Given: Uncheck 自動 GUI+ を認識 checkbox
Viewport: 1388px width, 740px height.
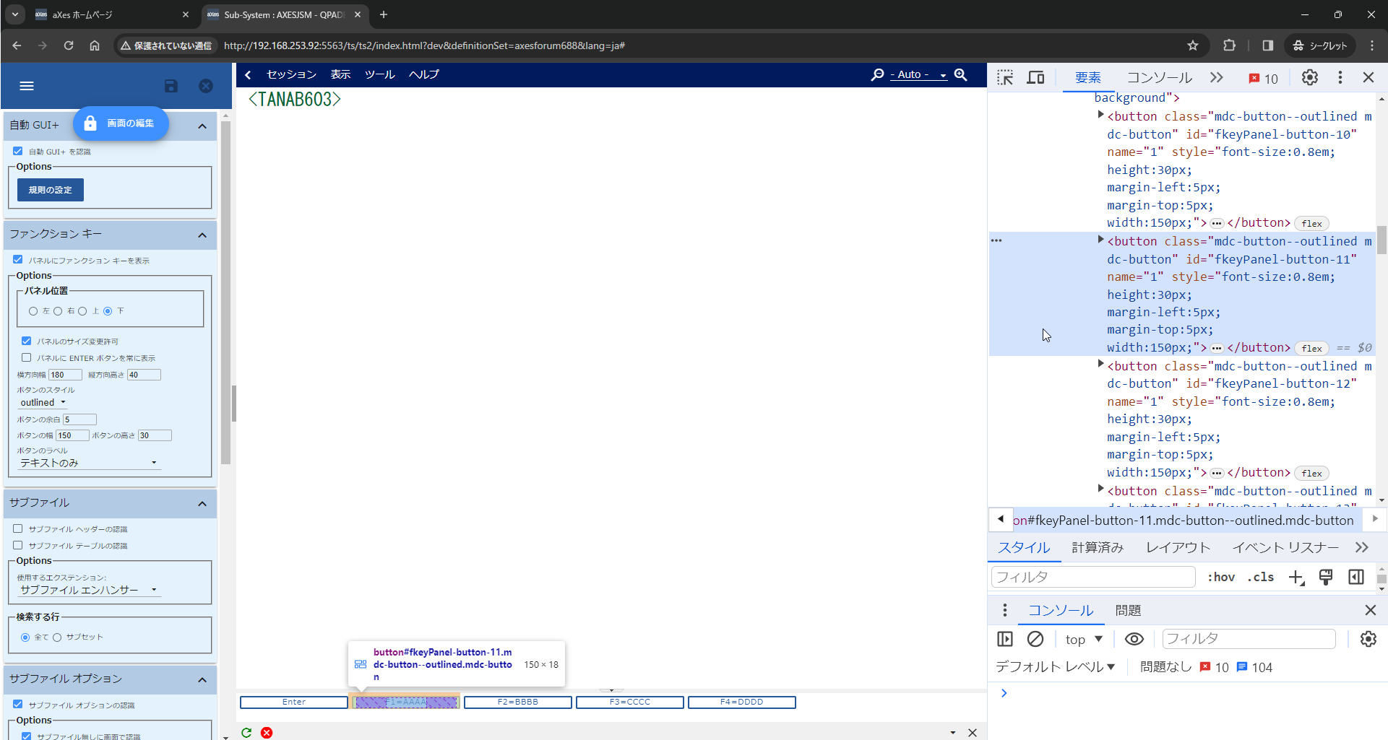Looking at the screenshot, I should pyautogui.click(x=18, y=152).
